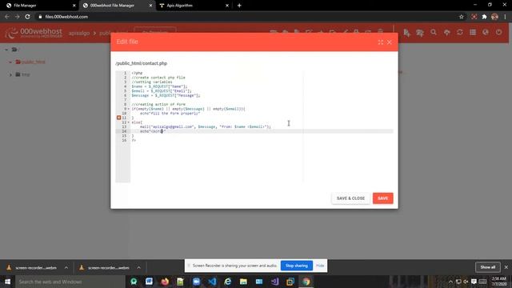
Task: Show hidden system tray icons
Action: pos(450,282)
